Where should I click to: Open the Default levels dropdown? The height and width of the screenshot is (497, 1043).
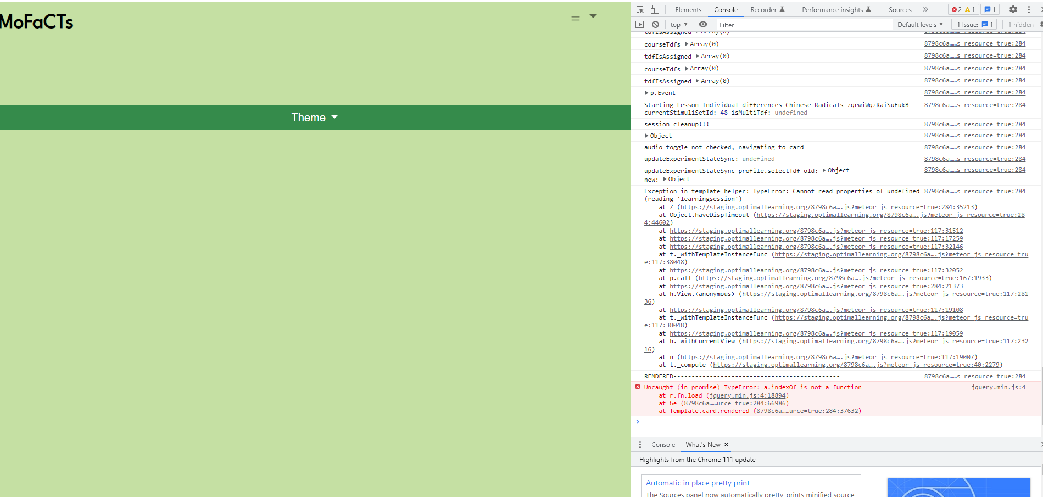pyautogui.click(x=920, y=24)
